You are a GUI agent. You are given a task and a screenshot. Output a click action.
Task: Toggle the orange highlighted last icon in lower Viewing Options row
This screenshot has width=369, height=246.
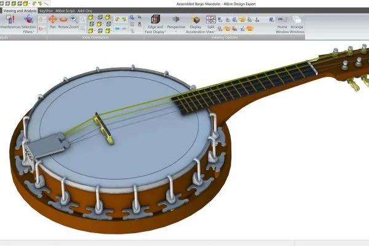tap(250, 28)
